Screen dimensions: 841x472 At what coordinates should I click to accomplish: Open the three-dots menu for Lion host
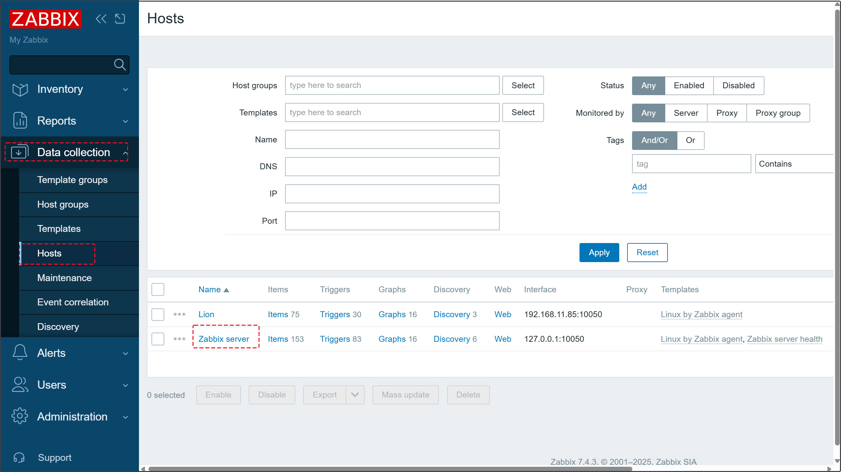[x=179, y=314]
